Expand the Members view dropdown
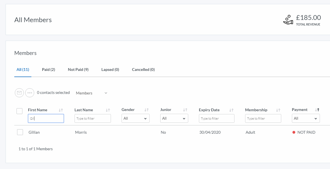 coord(91,93)
